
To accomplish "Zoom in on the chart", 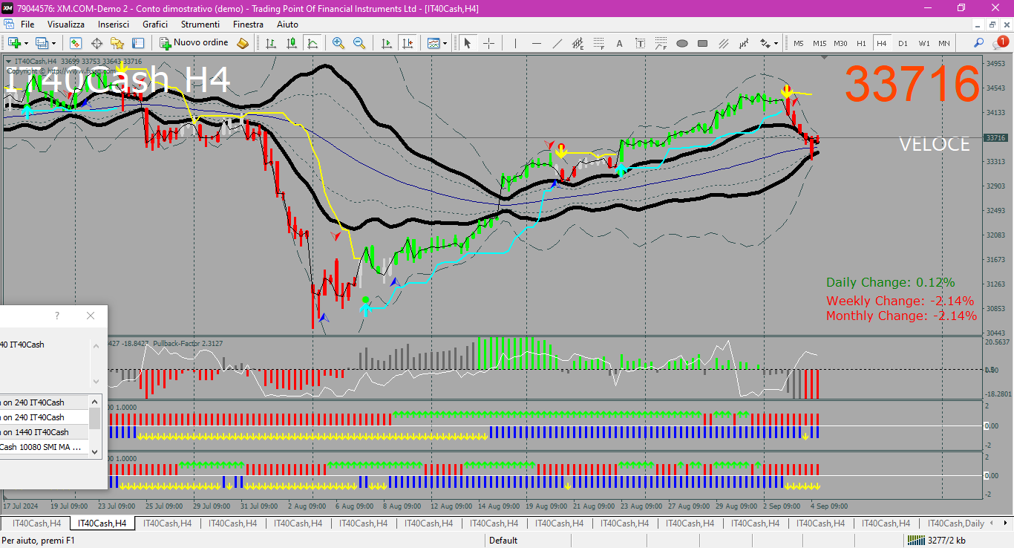I will [x=338, y=43].
